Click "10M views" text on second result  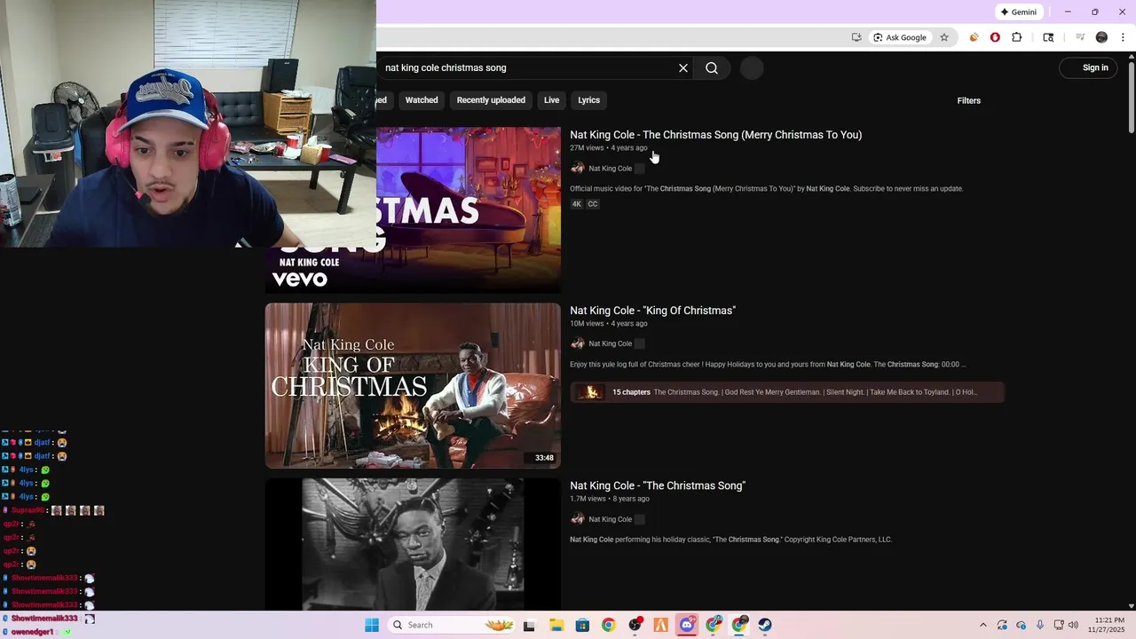[x=587, y=324]
